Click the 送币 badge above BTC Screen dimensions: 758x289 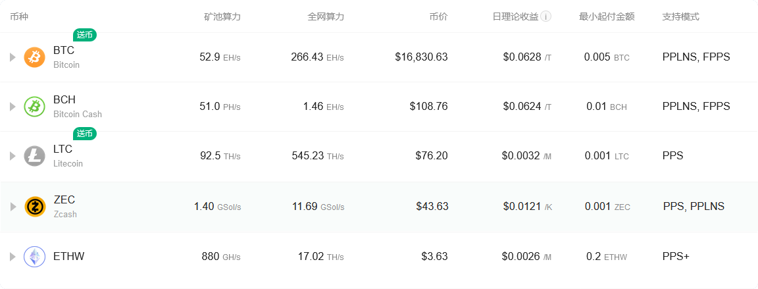pos(85,35)
